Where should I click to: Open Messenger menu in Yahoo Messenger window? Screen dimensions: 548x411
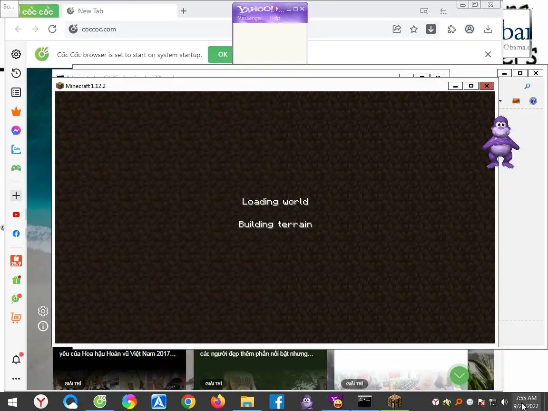[x=250, y=18]
